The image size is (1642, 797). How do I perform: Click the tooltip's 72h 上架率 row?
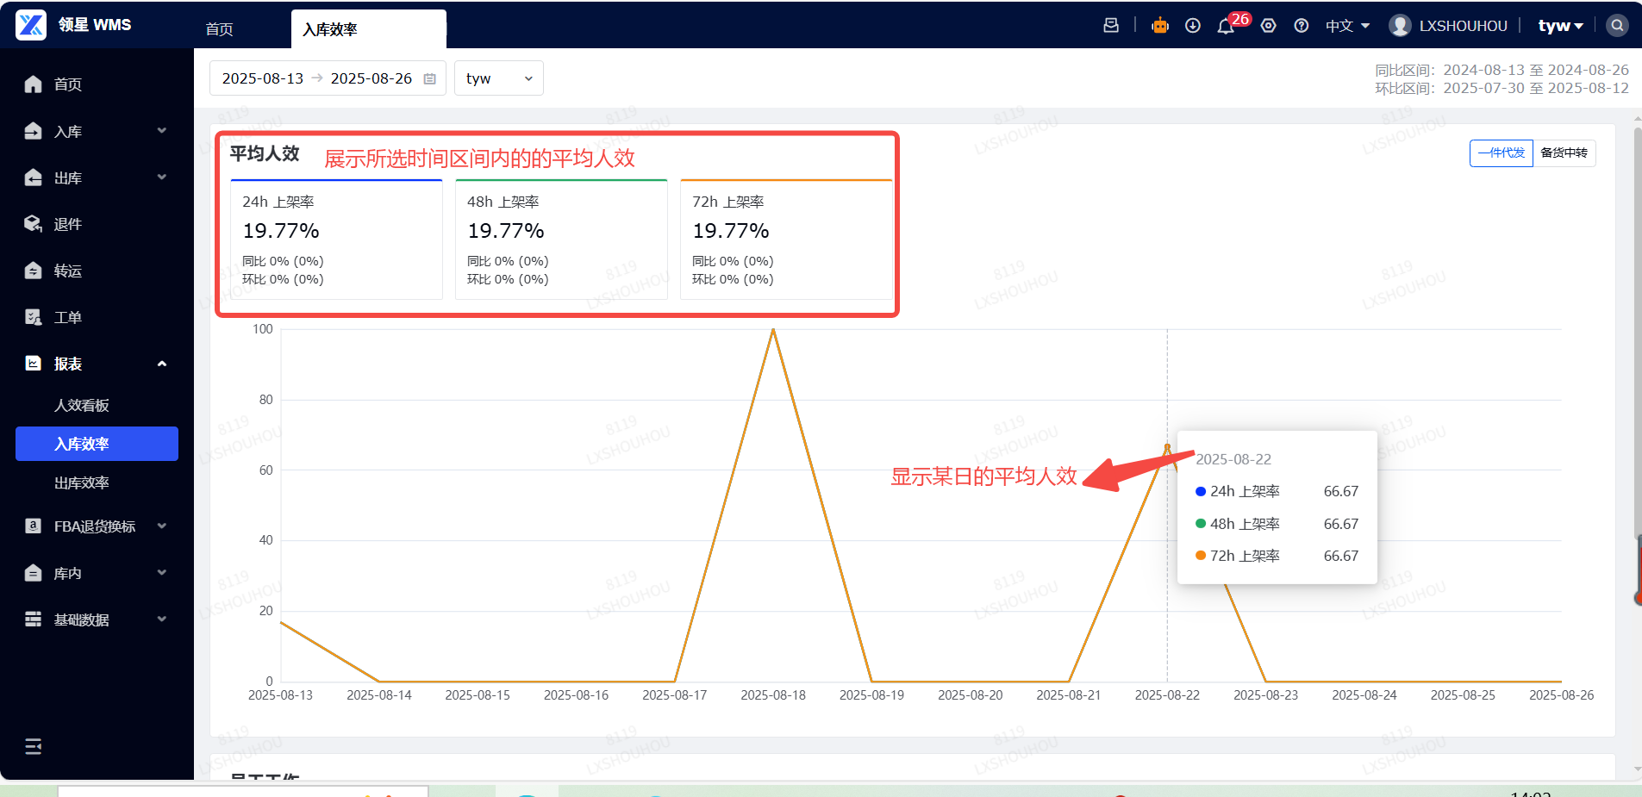1277,556
